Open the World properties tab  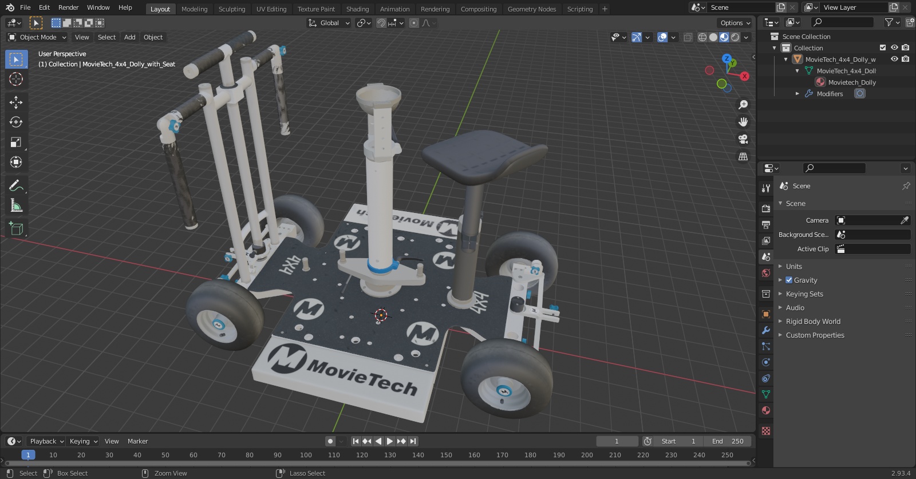(766, 273)
